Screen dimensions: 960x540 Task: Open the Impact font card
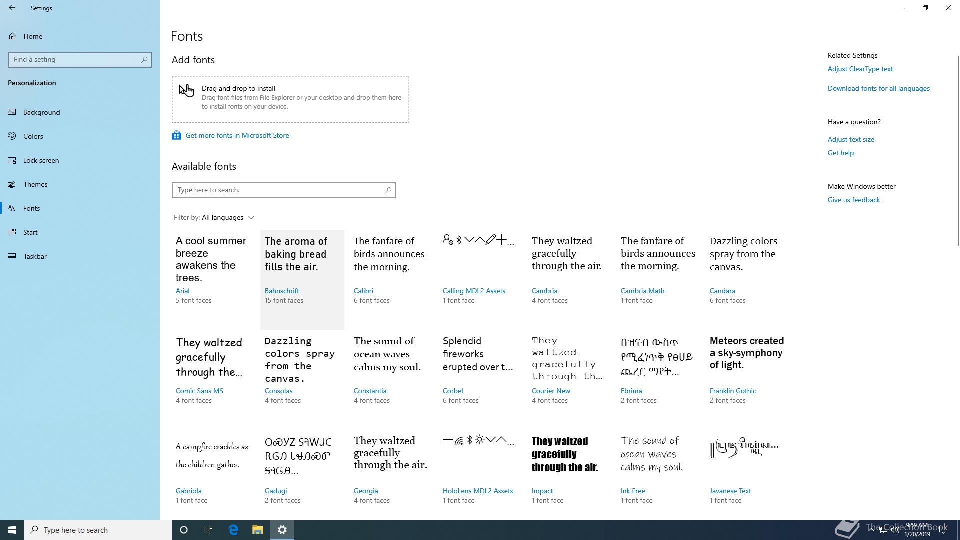click(569, 475)
